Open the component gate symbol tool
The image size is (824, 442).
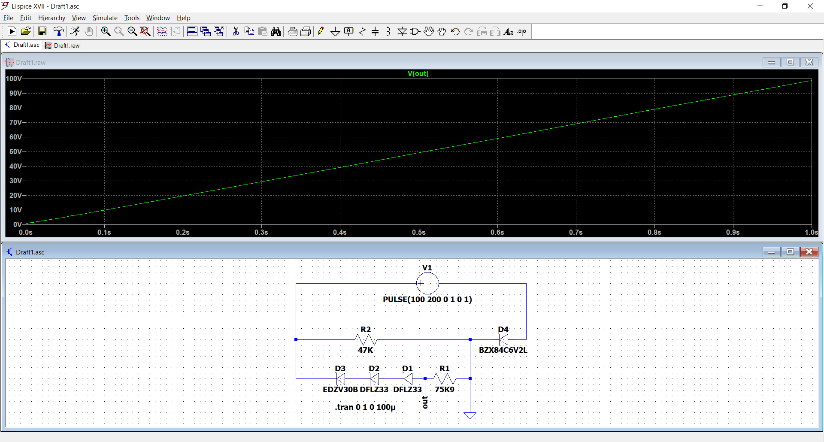pyautogui.click(x=415, y=31)
